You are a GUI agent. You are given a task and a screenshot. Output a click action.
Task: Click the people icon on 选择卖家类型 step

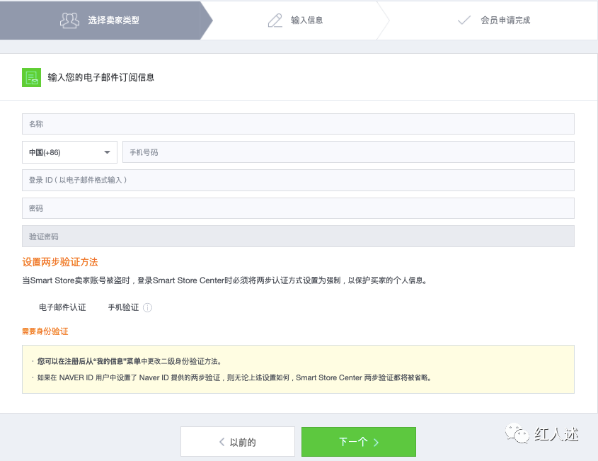[69, 21]
